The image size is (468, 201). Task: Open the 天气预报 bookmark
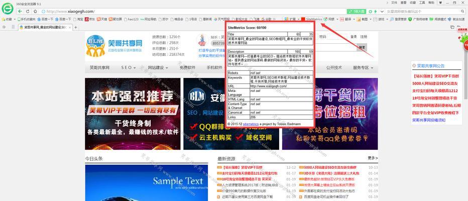(x=222, y=19)
